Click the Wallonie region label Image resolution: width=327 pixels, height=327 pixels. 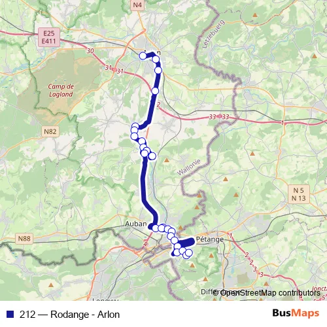pyautogui.click(x=189, y=167)
